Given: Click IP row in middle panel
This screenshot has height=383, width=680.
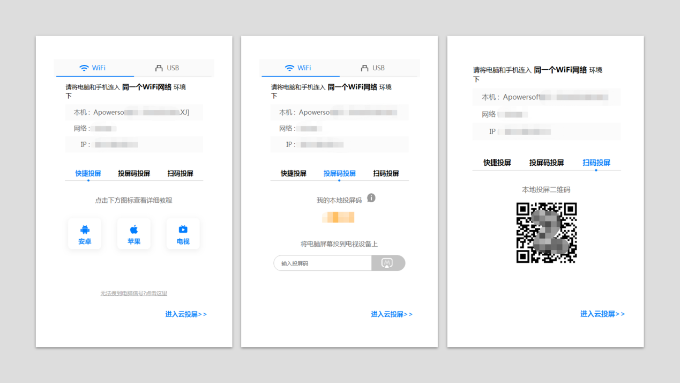Looking at the screenshot, I should coord(340,144).
